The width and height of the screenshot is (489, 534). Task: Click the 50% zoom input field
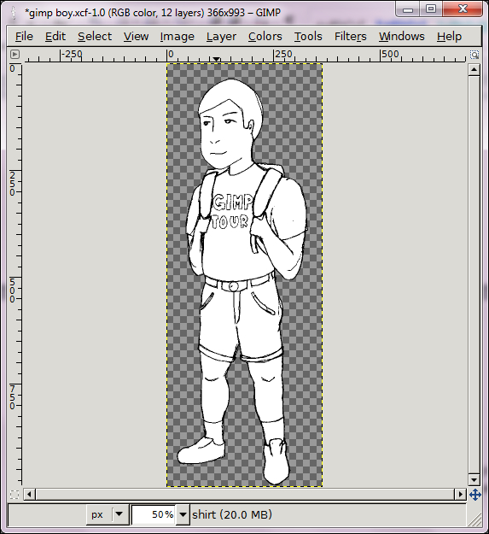point(154,514)
